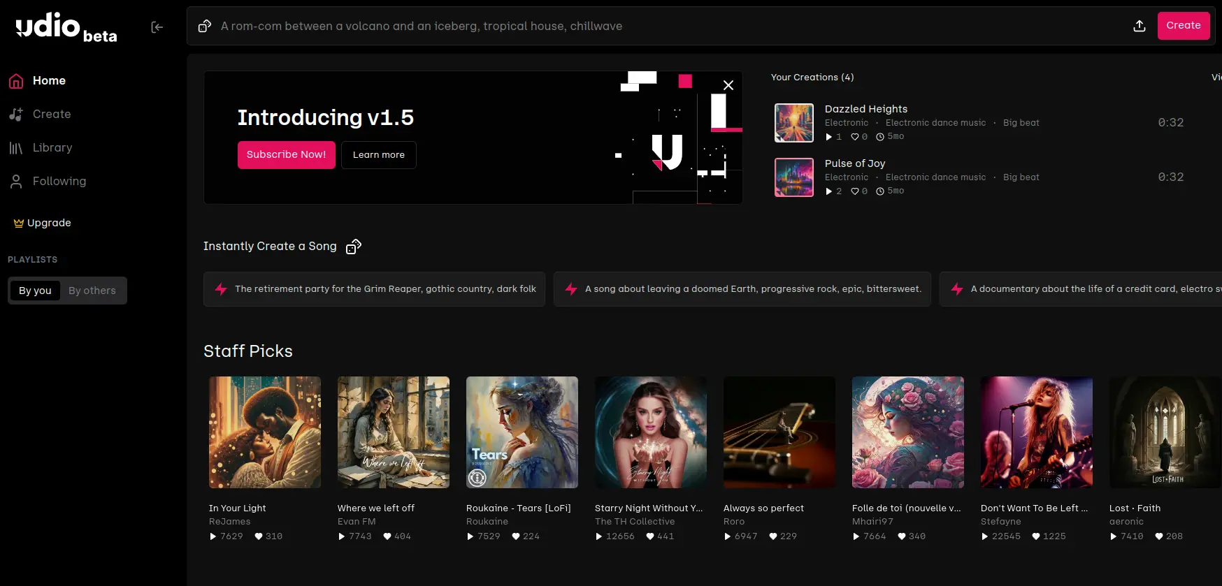Click the lightning icon on the Grim Reaper prompt
1222x586 pixels.
click(x=221, y=289)
